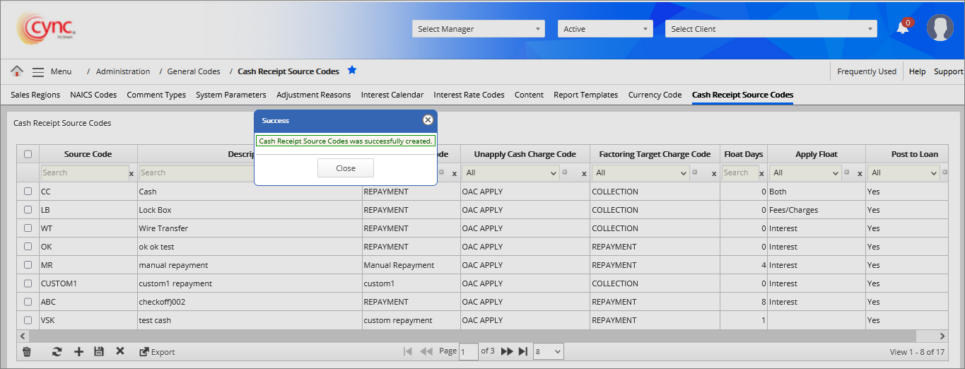Open the hamburger Menu icon

(38, 71)
